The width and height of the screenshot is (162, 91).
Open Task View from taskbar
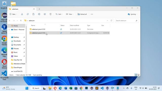tap(45, 88)
